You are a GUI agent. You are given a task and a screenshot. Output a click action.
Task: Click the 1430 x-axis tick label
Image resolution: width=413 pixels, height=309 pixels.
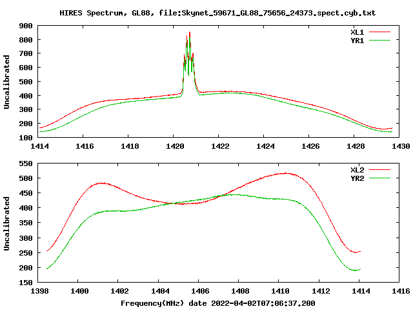point(401,146)
